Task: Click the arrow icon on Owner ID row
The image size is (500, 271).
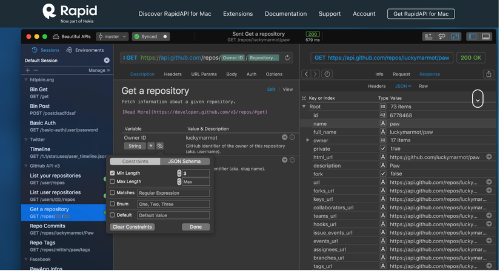Action: [x=284, y=137]
